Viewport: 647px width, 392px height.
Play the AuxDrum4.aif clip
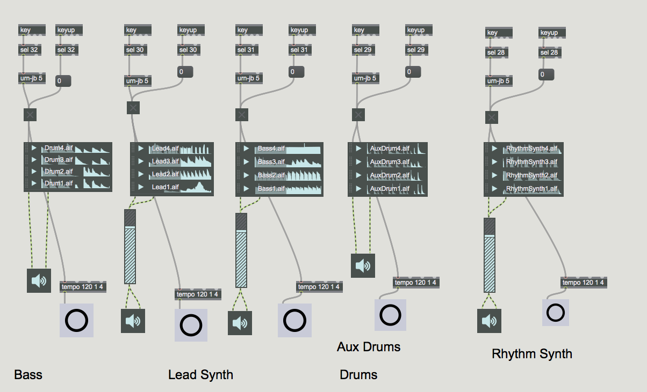tap(359, 149)
